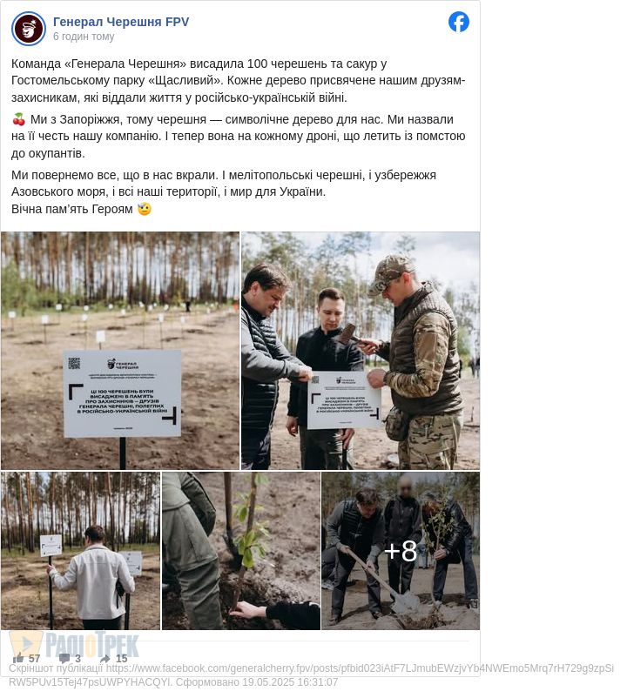Click the 3 comments count
Viewport: 627px width, 698px height.
(x=78, y=658)
